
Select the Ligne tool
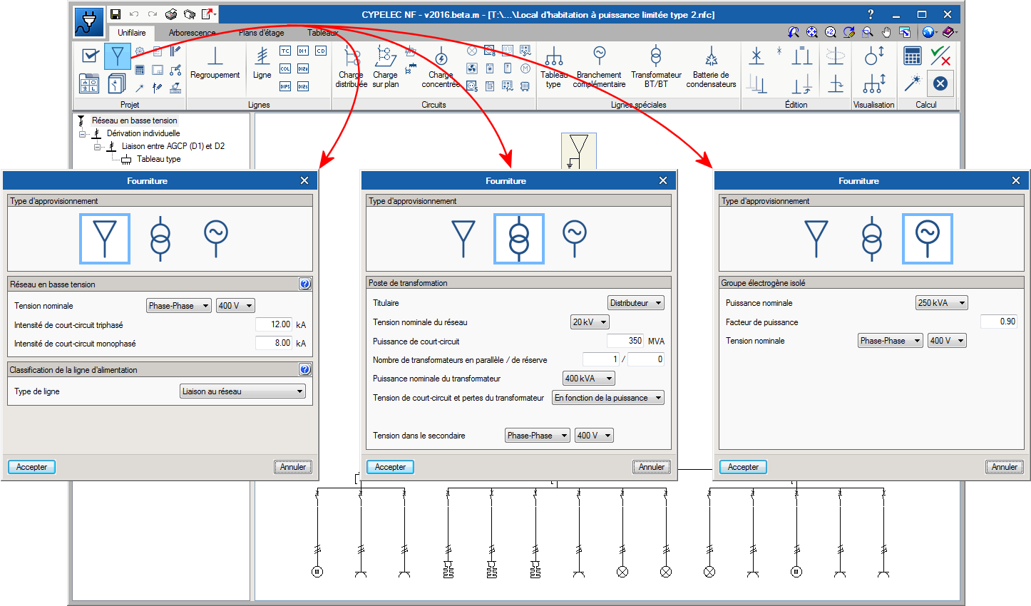pyautogui.click(x=262, y=63)
